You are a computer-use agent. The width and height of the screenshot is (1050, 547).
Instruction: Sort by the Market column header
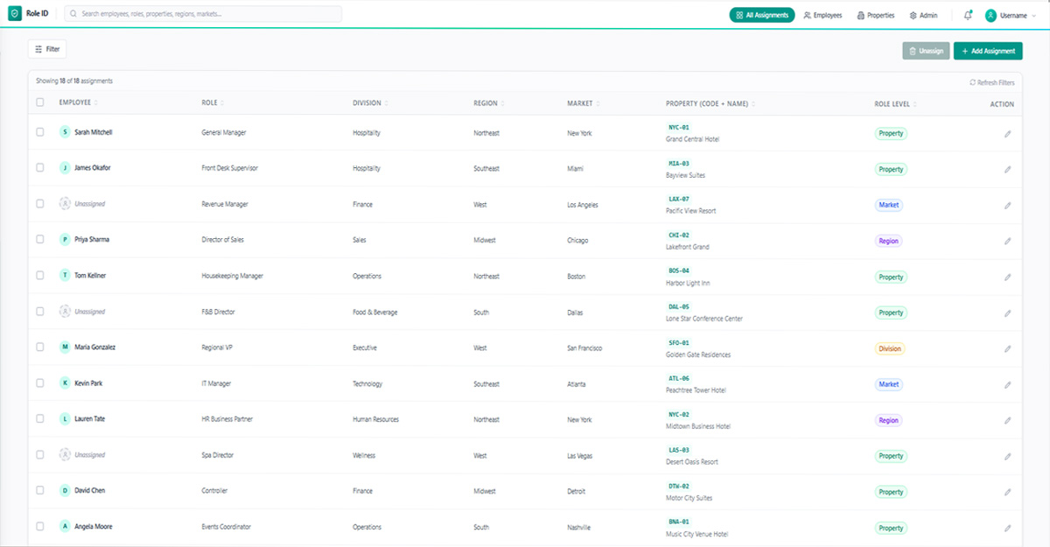[583, 103]
